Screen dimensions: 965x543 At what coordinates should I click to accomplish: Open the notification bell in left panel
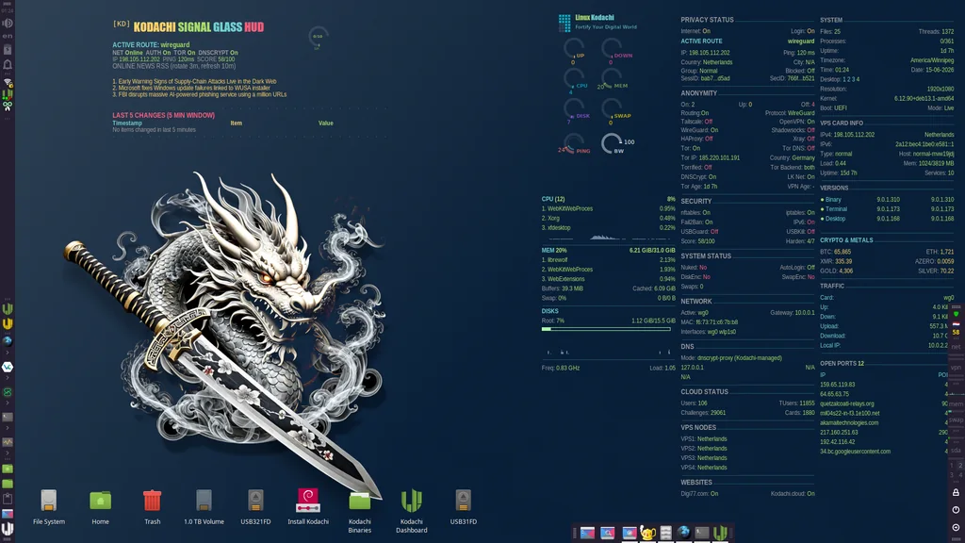(8, 64)
